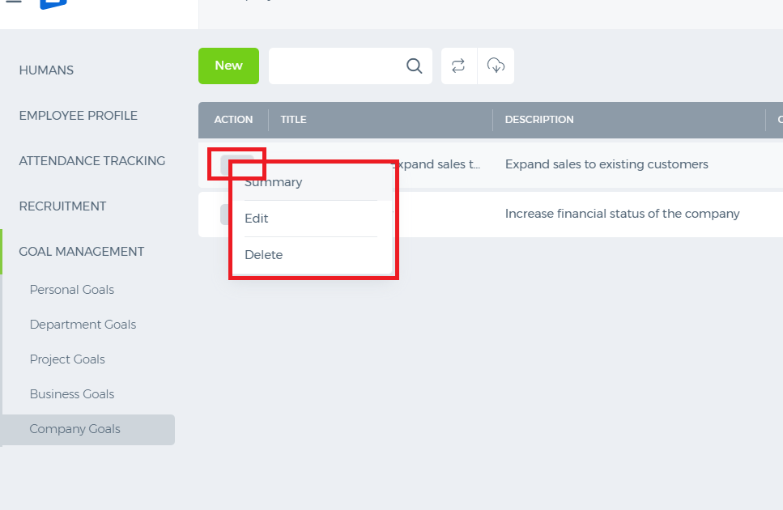Open the Recruitment sidebar section
Screen dimensions: 783x510
[62, 206]
